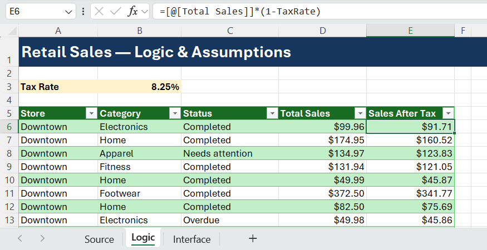
Task: Open the Insert Function fx icon
Action: point(132,12)
